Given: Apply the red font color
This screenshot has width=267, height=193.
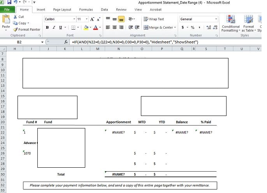Looking at the screenshot, I should click(96, 27).
